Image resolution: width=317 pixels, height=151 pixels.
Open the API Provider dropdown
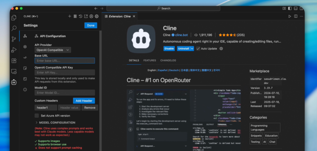(53, 50)
